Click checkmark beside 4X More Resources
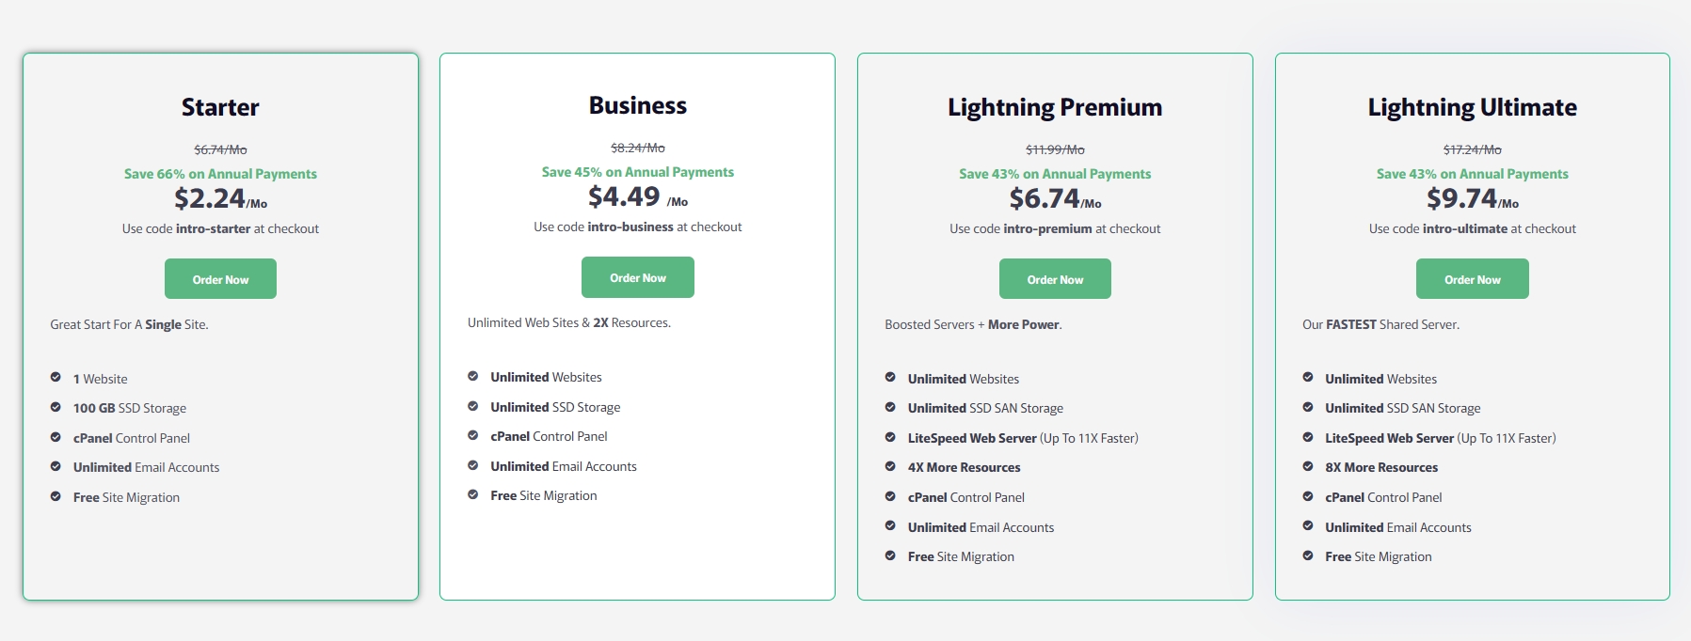 point(890,467)
